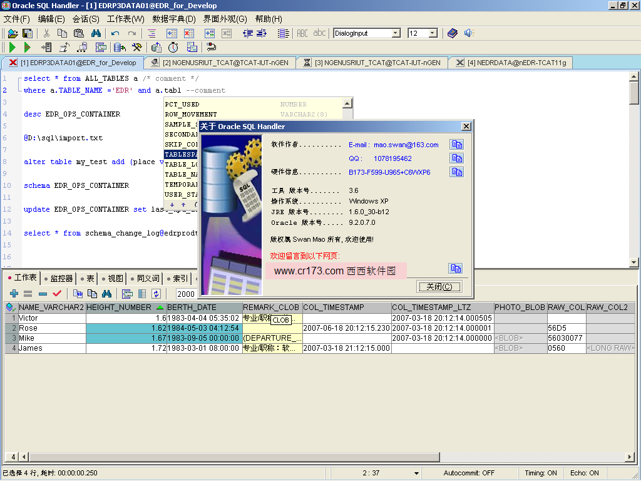Click the green Run SQL play button
The height and width of the screenshot is (481, 641).
pyautogui.click(x=13, y=47)
